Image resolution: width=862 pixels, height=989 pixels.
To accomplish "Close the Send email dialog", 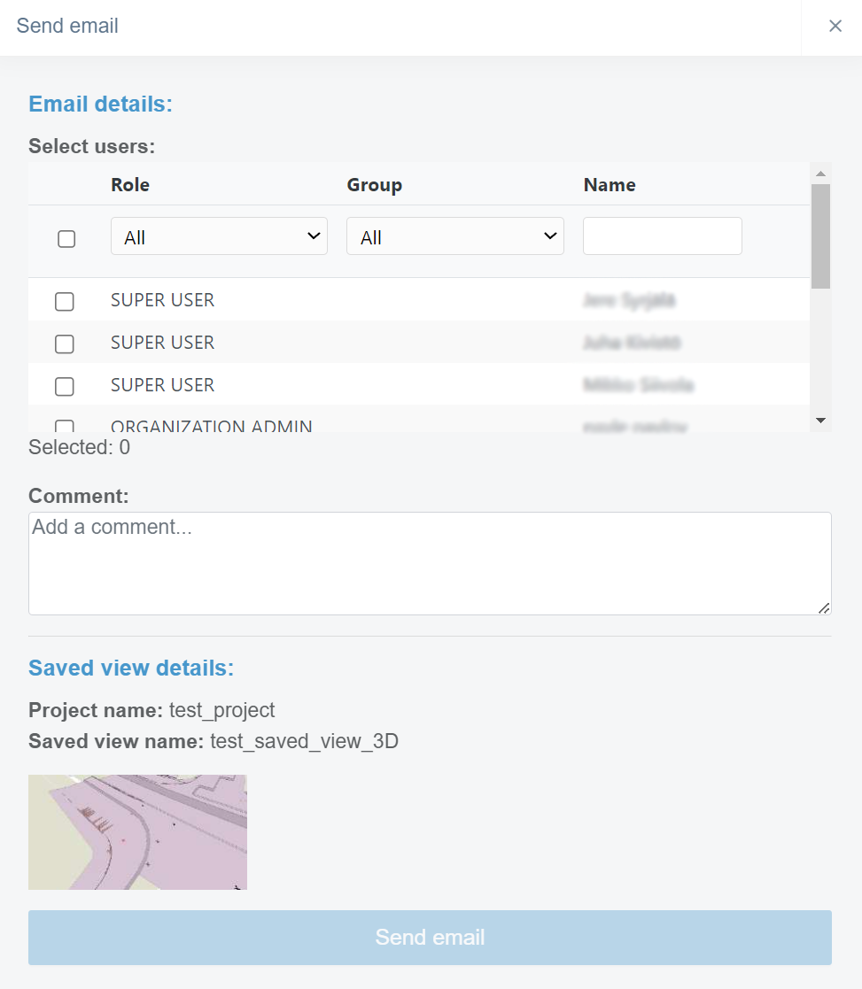I will click(835, 27).
